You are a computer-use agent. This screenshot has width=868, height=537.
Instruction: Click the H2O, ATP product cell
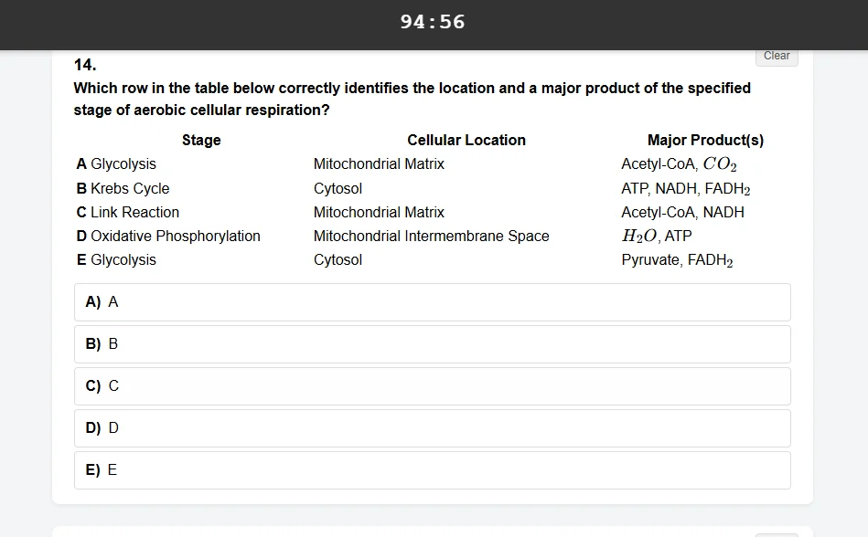657,236
